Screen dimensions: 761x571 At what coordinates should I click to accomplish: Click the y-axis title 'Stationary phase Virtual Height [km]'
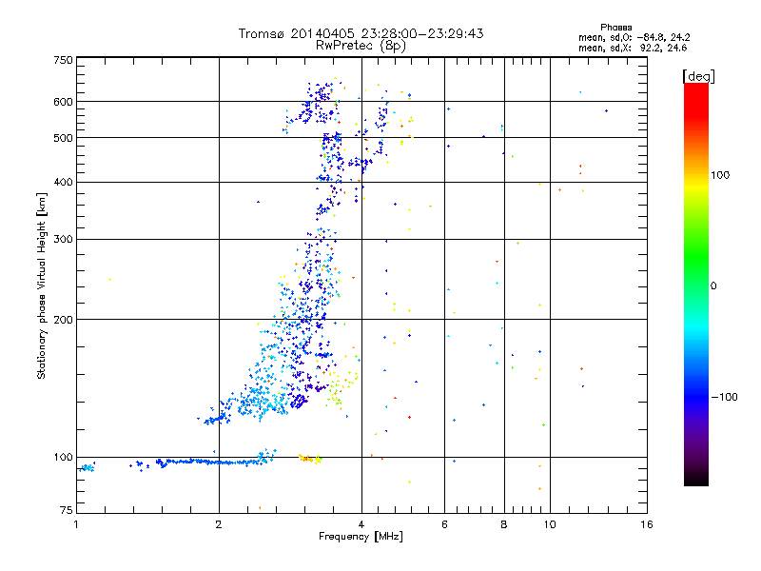pyautogui.click(x=41, y=285)
